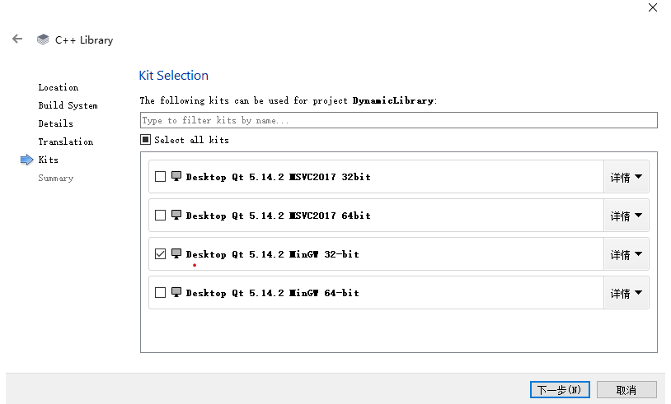Click monitor icon of MSVC2017 32bit kit
This screenshot has height=404, width=671.
pyautogui.click(x=176, y=176)
